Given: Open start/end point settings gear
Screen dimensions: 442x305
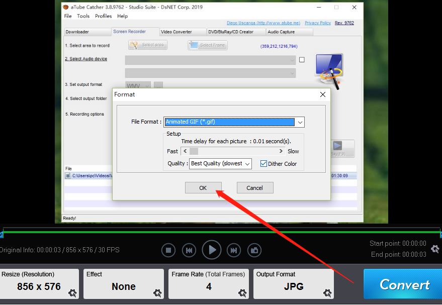Looking at the screenshot, I should point(435,249).
